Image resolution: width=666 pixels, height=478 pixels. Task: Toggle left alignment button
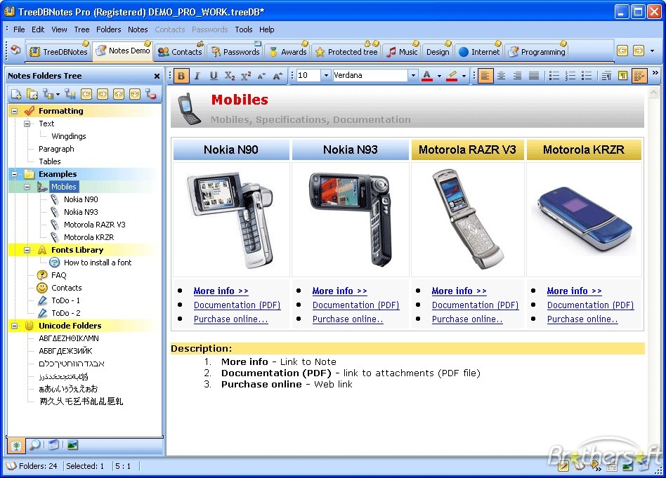[485, 76]
